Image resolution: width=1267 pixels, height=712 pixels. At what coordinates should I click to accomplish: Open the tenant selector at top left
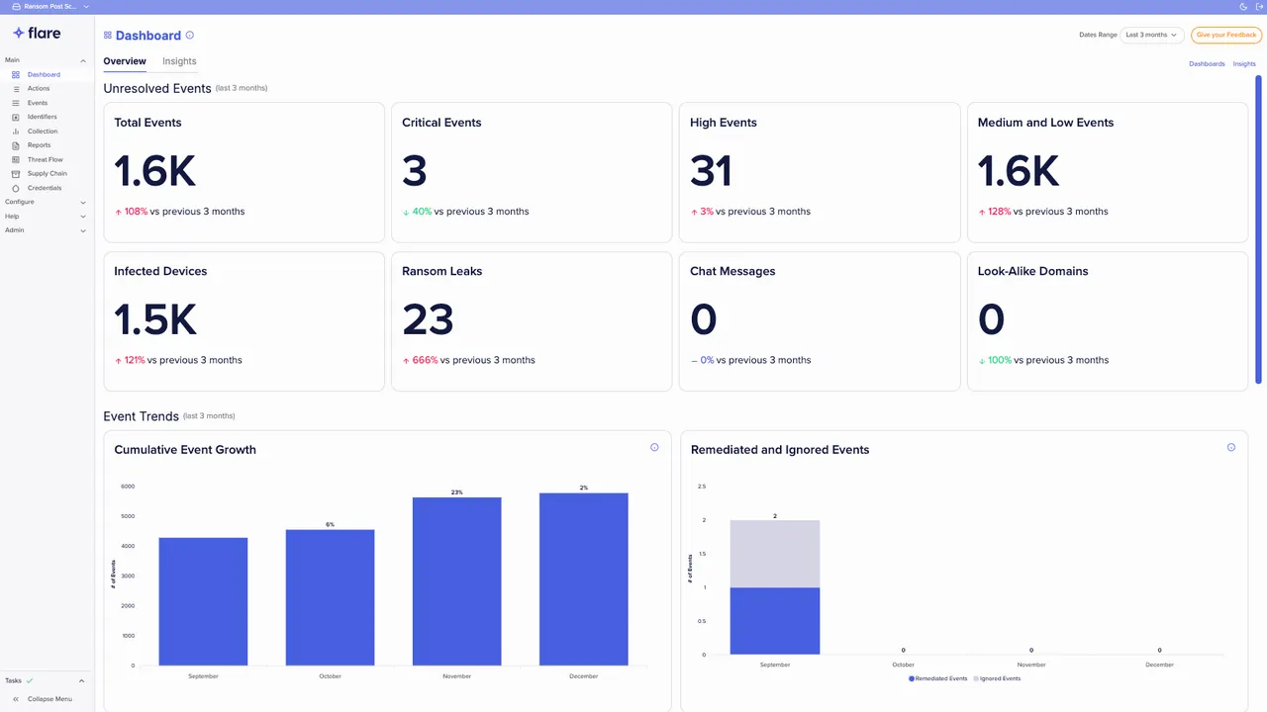[49, 6]
